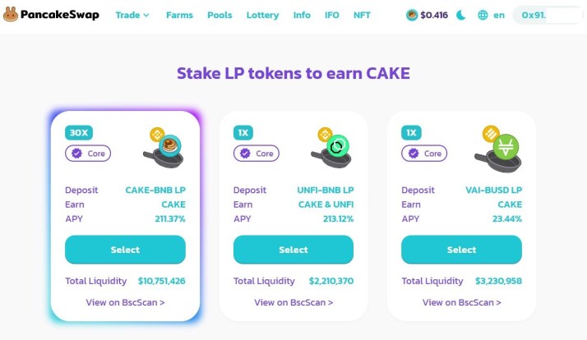The width and height of the screenshot is (587, 340).
Task: Open the connected wallet 0x91 button
Action: click(548, 15)
